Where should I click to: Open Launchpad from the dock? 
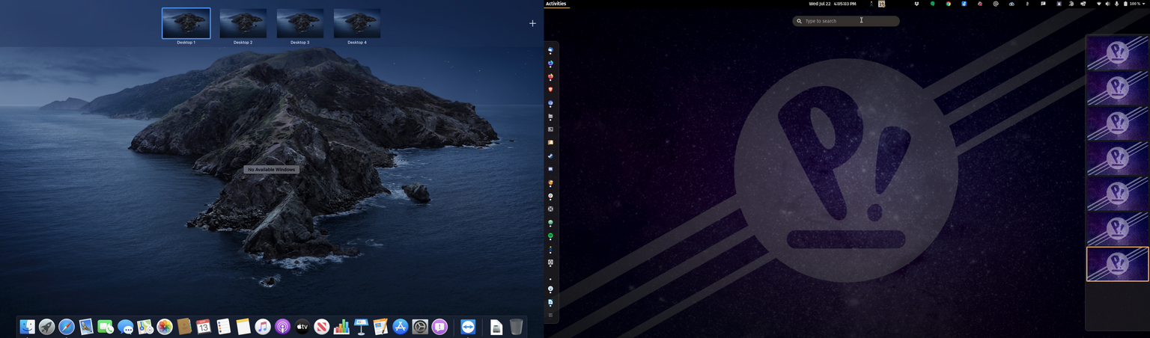coord(46,327)
